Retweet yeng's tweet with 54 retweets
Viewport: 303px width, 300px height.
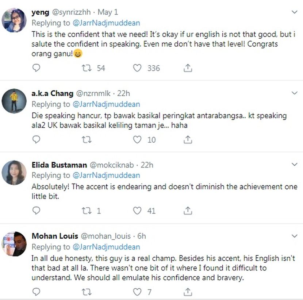click(87, 68)
